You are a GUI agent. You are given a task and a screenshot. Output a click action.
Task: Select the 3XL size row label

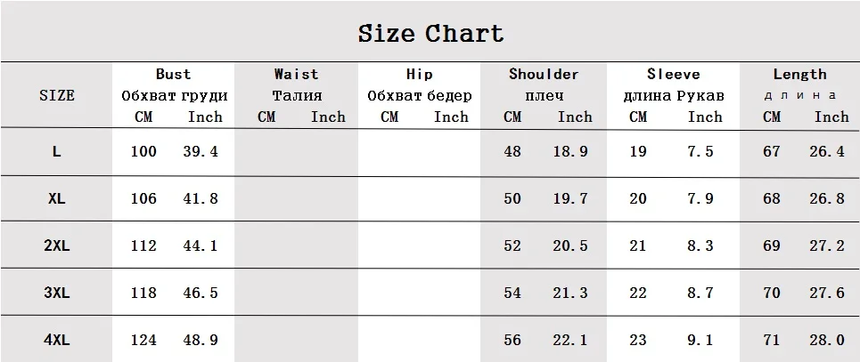click(56, 293)
